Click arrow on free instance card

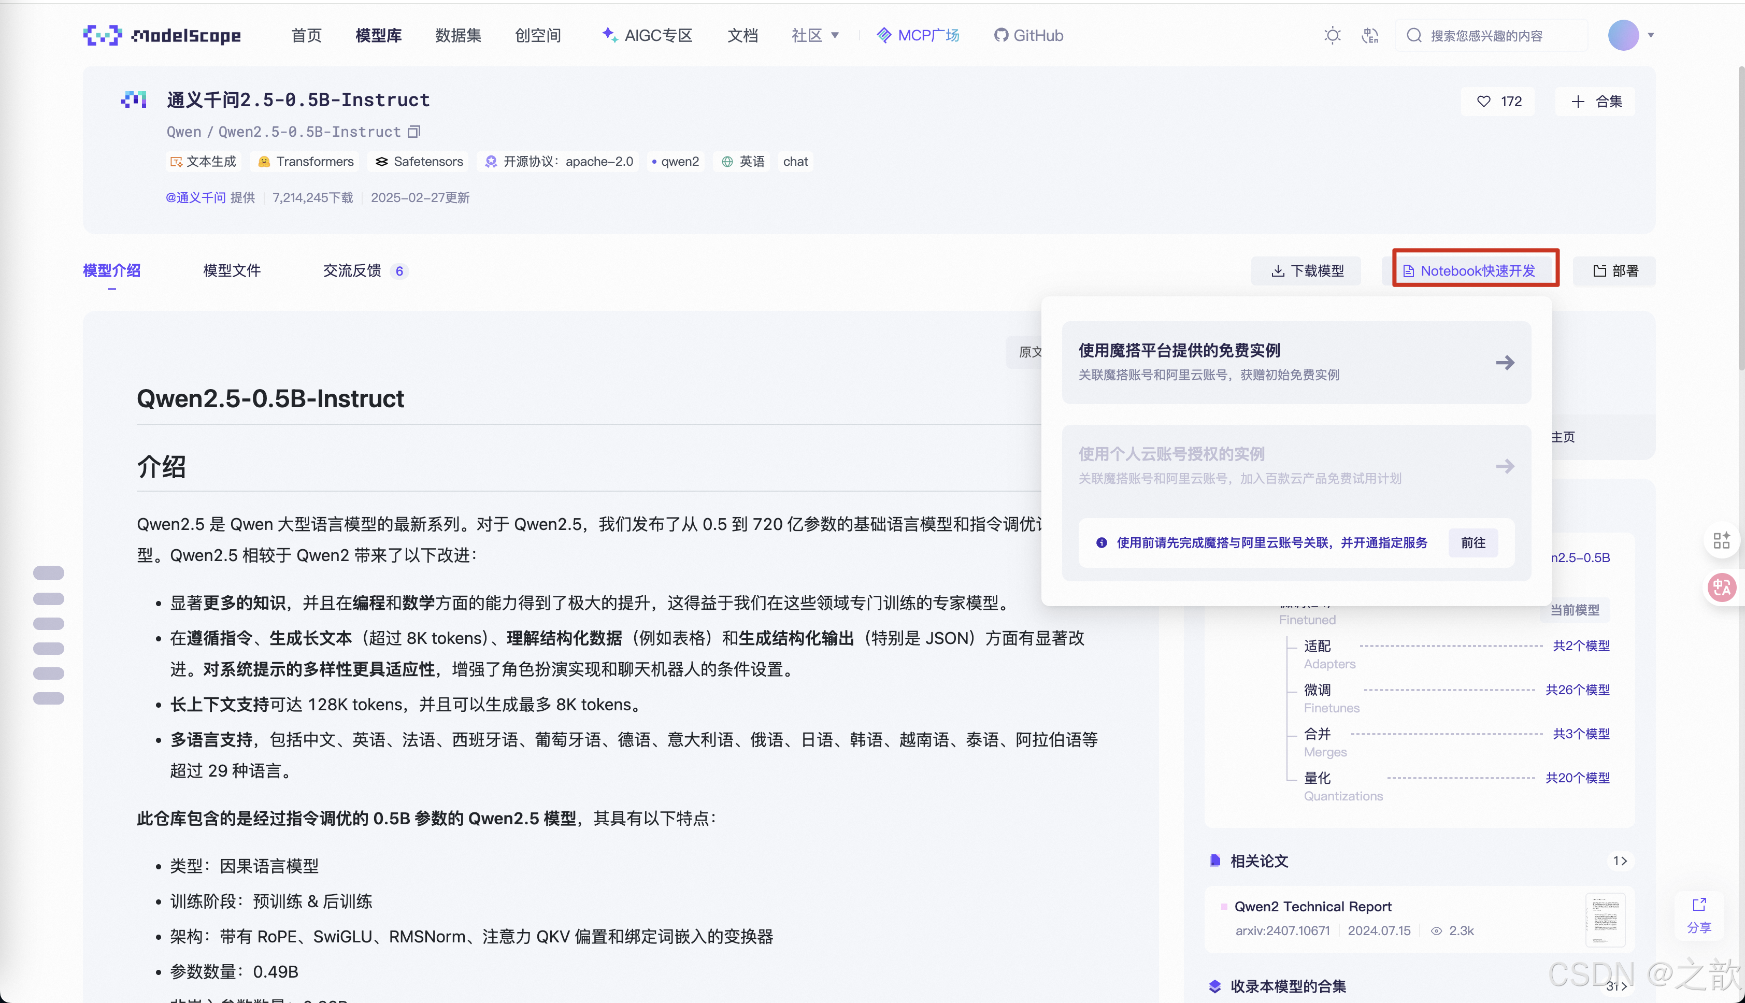pos(1505,362)
